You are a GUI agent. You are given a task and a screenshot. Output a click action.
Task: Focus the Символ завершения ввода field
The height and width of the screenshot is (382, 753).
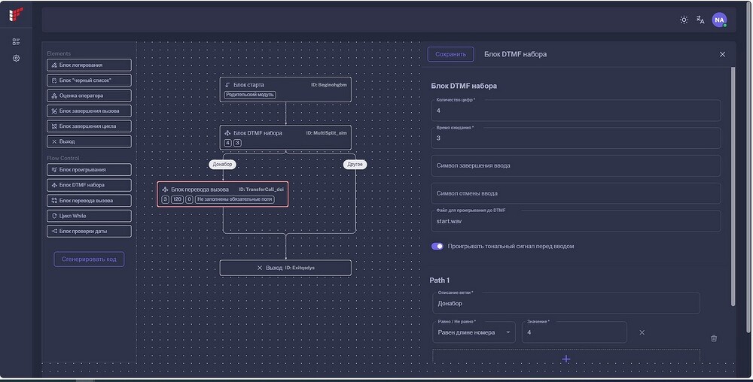point(576,165)
